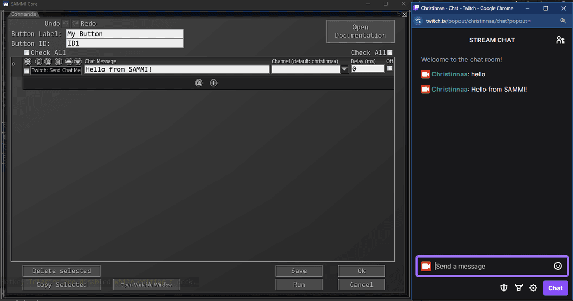The image size is (573, 301).
Task: Click the purple Chat send button
Action: pyautogui.click(x=555, y=288)
